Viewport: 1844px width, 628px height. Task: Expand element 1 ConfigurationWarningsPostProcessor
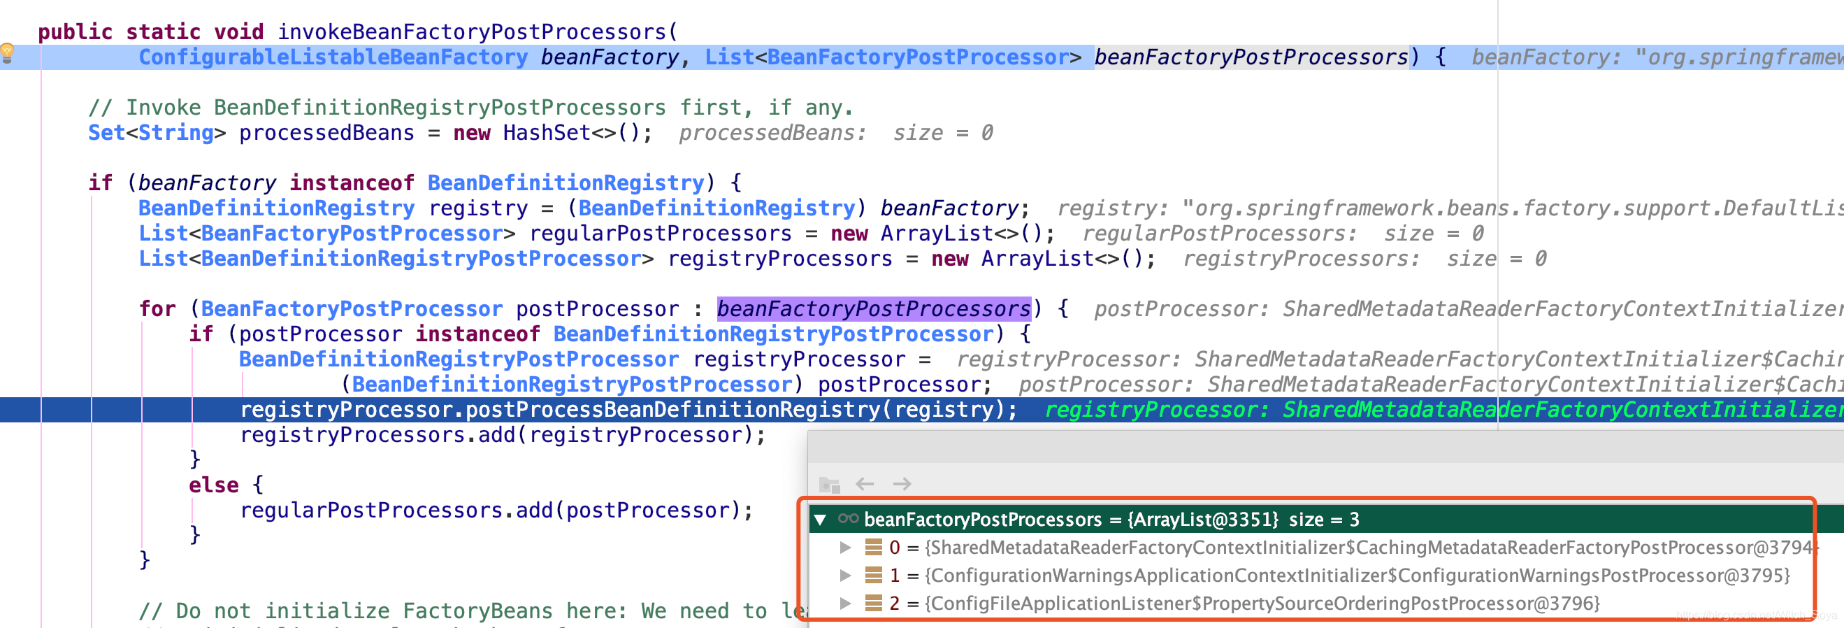pos(845,575)
